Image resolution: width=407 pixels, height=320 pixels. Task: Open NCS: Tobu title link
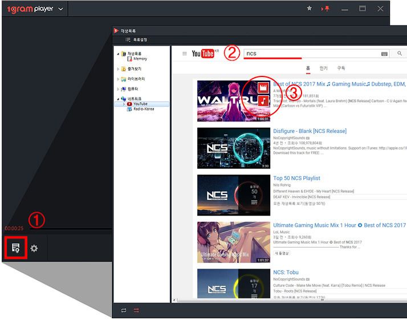[286, 273]
